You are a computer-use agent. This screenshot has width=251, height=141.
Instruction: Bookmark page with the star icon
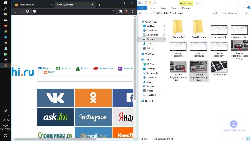[x=113, y=11]
